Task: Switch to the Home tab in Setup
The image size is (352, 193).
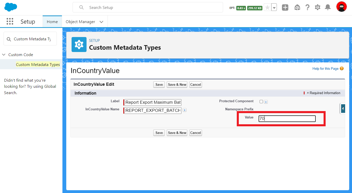Action: 52,22
